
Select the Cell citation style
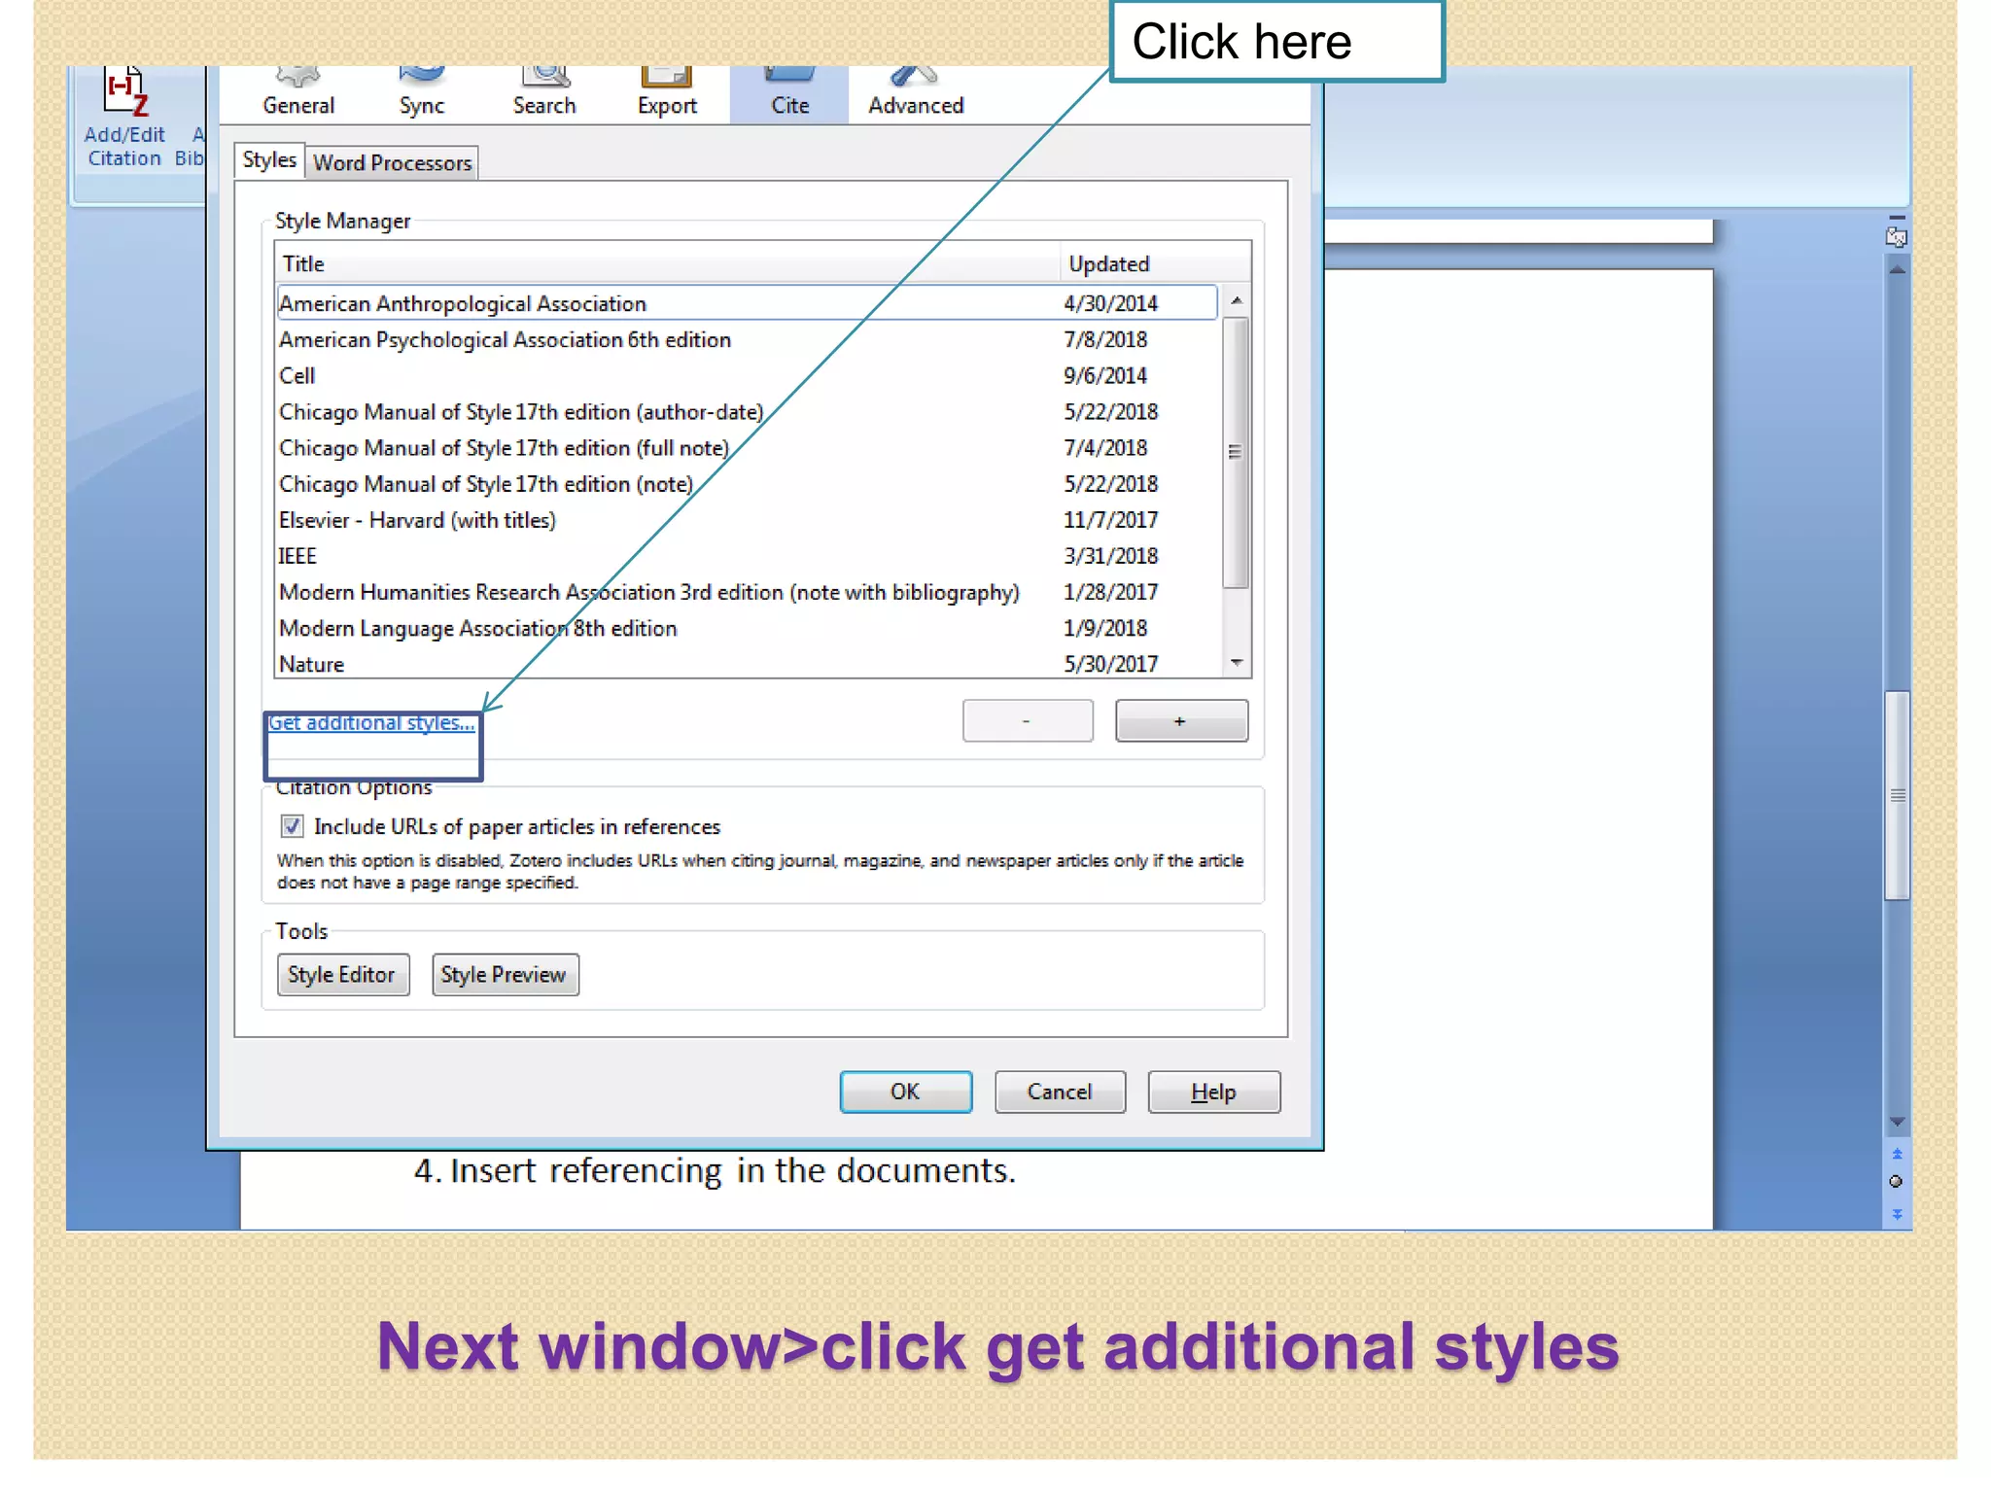[747, 375]
